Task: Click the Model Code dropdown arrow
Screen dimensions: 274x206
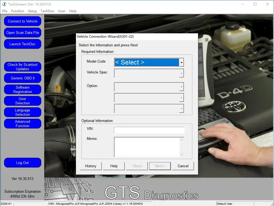Action: (181, 62)
